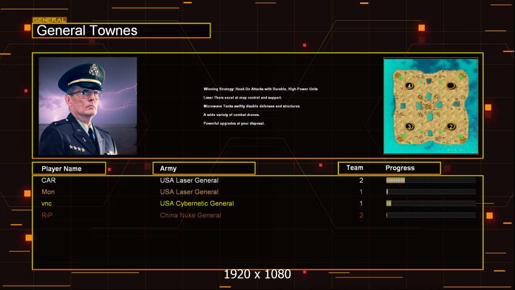Click team number 2 in CAR's row
Image resolution: width=515 pixels, height=290 pixels.
point(361,180)
